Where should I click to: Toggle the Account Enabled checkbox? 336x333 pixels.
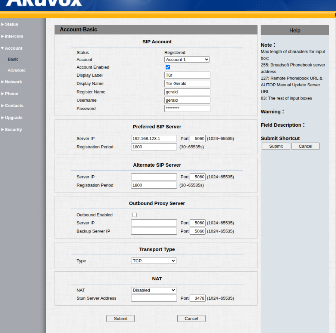pos(168,67)
